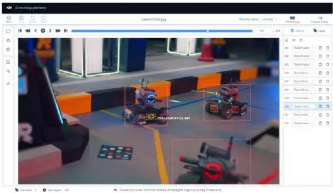Click the current frame number field
The image size is (333, 193).
point(262,31)
